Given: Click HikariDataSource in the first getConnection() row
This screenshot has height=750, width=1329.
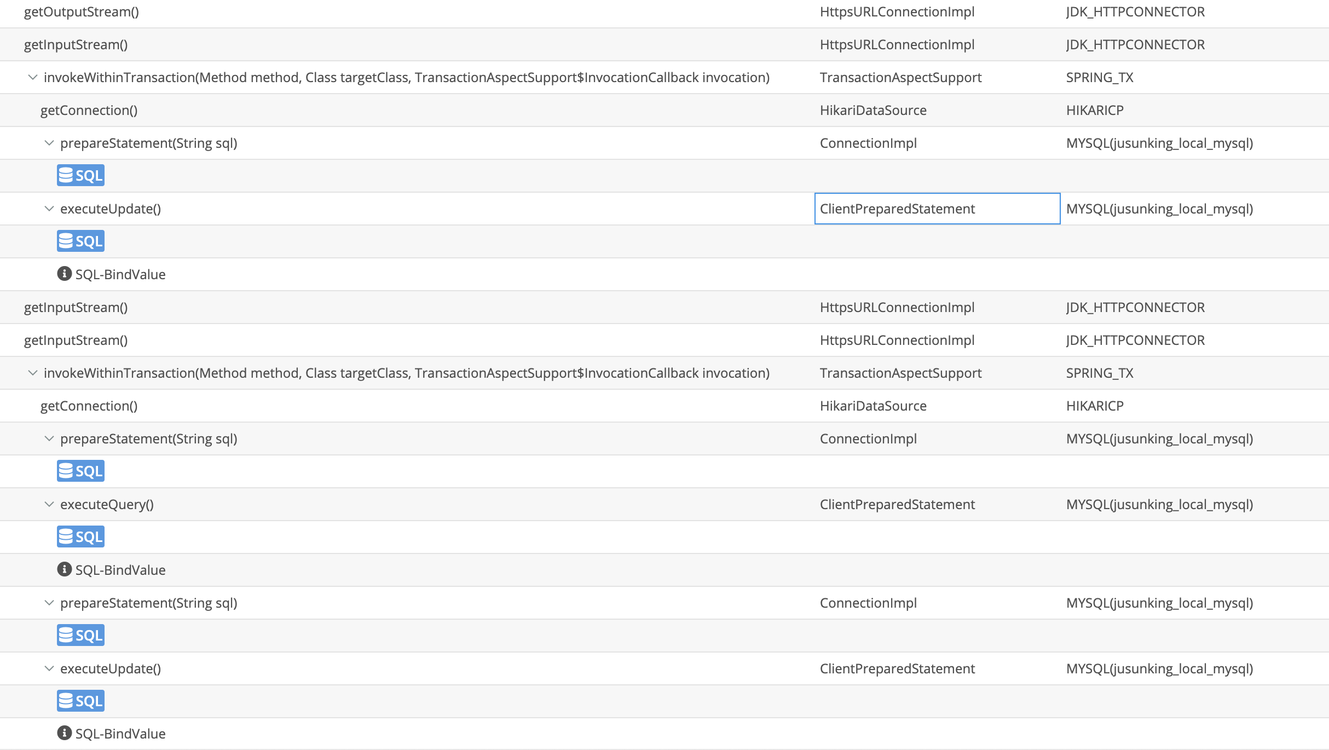Looking at the screenshot, I should (873, 110).
